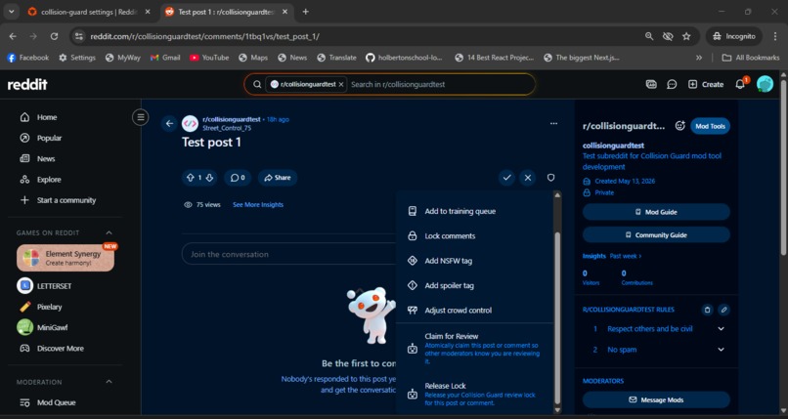Open user avatar menu

(765, 84)
